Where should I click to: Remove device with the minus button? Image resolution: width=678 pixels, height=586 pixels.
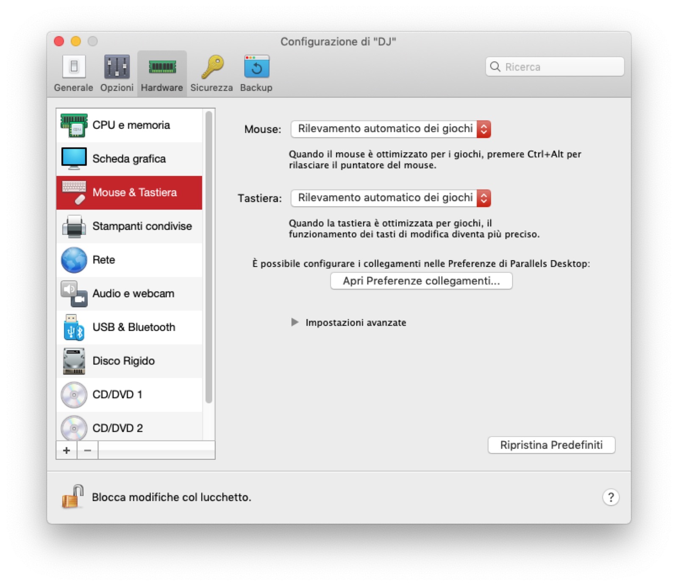[x=88, y=450]
